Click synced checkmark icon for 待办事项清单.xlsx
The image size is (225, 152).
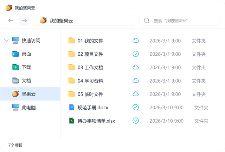click(x=136, y=121)
